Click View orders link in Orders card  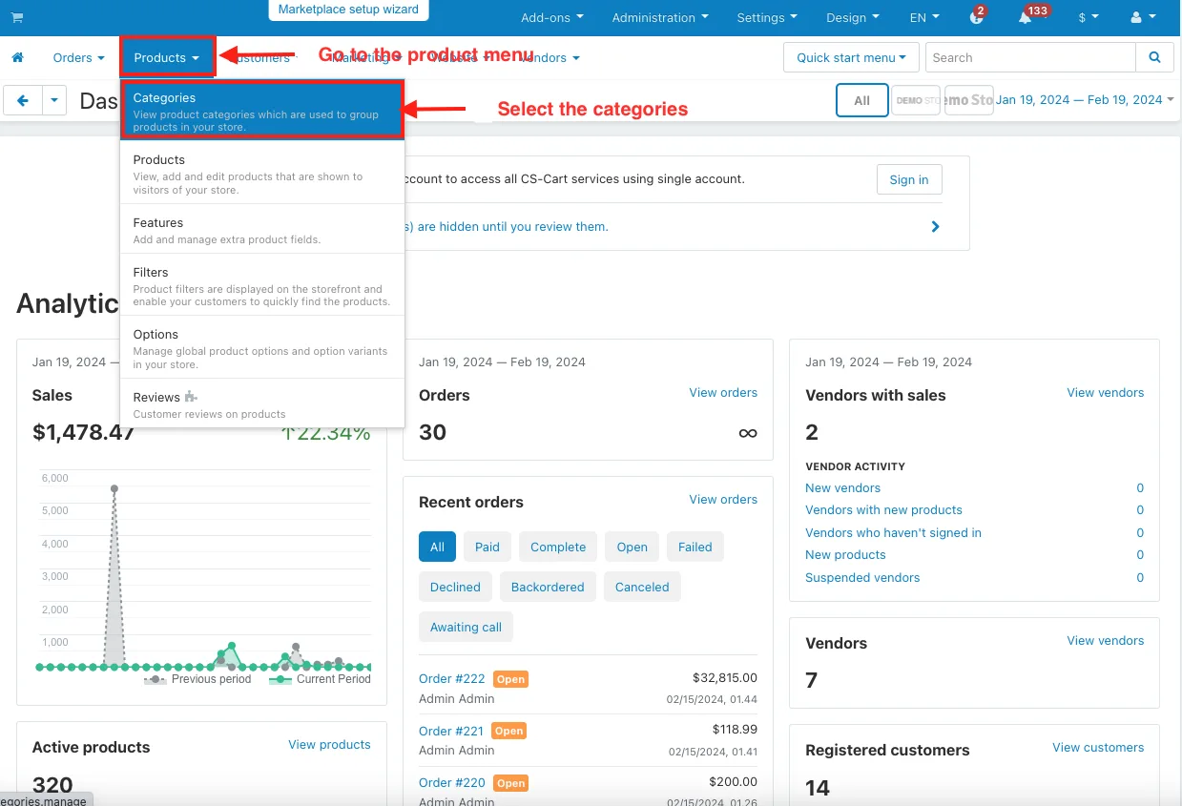point(723,392)
